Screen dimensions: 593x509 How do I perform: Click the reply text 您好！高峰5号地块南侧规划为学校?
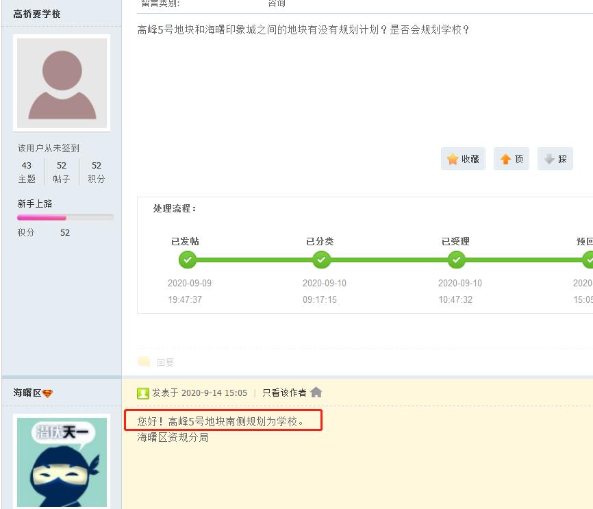click(x=220, y=421)
